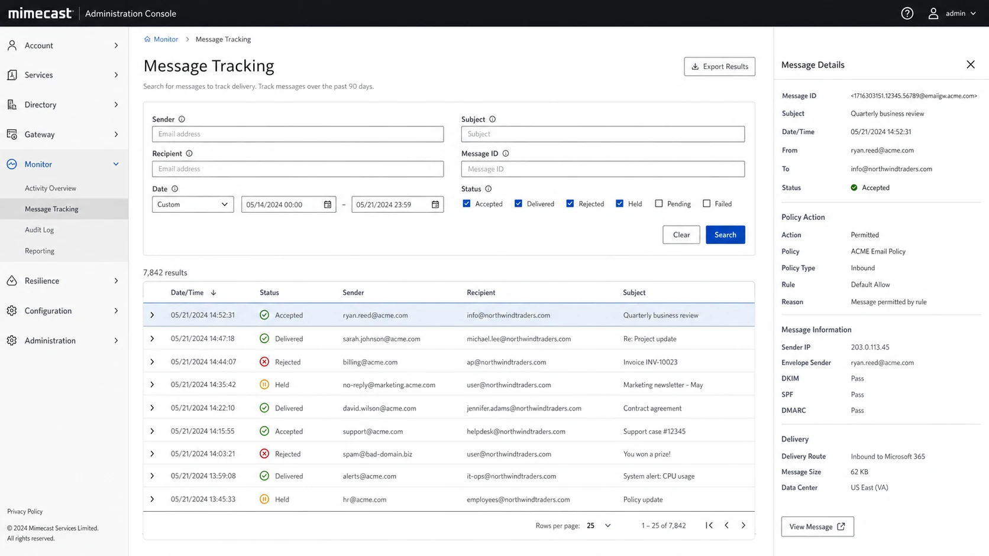Open the Custom date range dropdown
989x556 pixels.
pyautogui.click(x=193, y=204)
